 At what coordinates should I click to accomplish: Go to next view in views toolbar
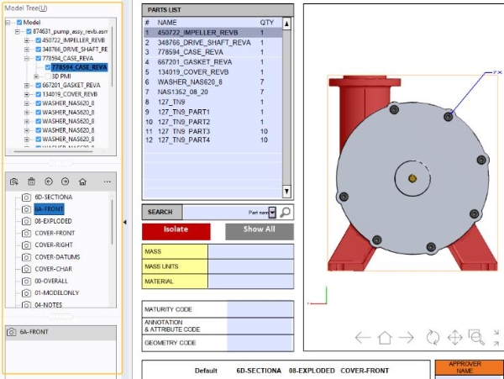pyautogui.click(x=66, y=181)
